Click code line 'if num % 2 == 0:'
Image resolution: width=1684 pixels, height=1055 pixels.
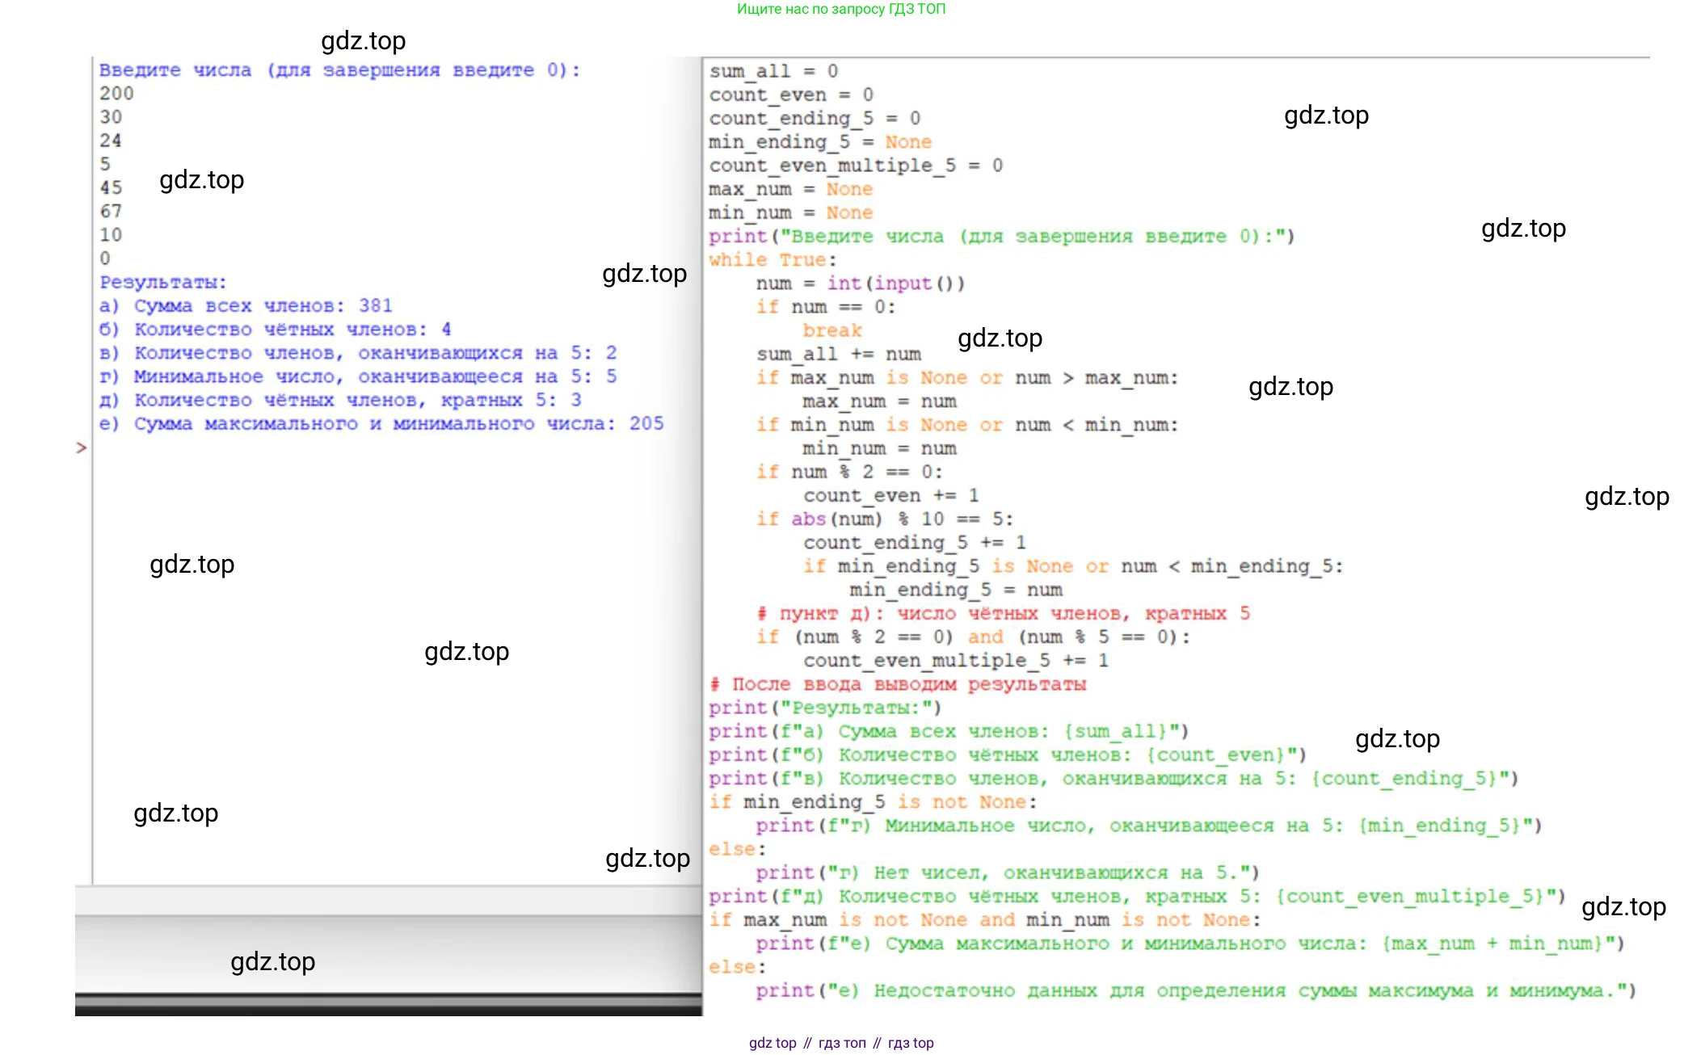[849, 472]
